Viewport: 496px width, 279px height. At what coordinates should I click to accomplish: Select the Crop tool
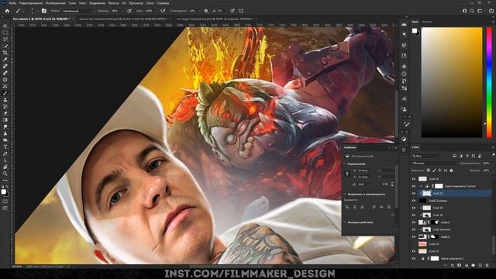[x=5, y=53]
